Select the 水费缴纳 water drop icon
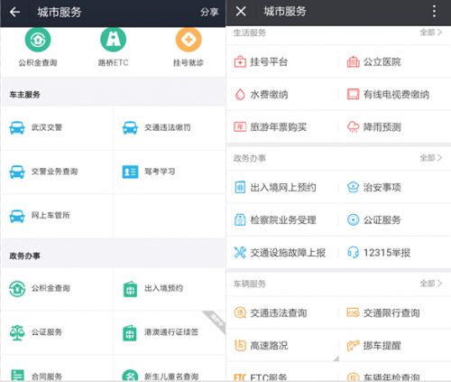The image size is (451, 382). tap(240, 95)
